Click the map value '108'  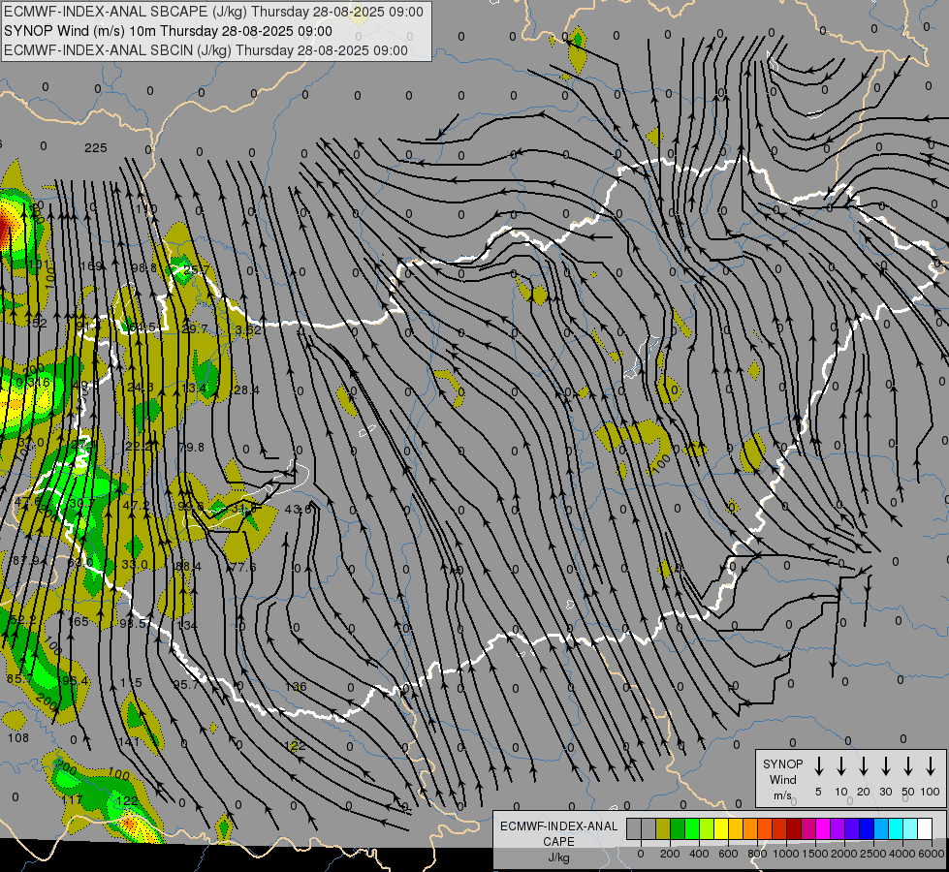tap(18, 737)
